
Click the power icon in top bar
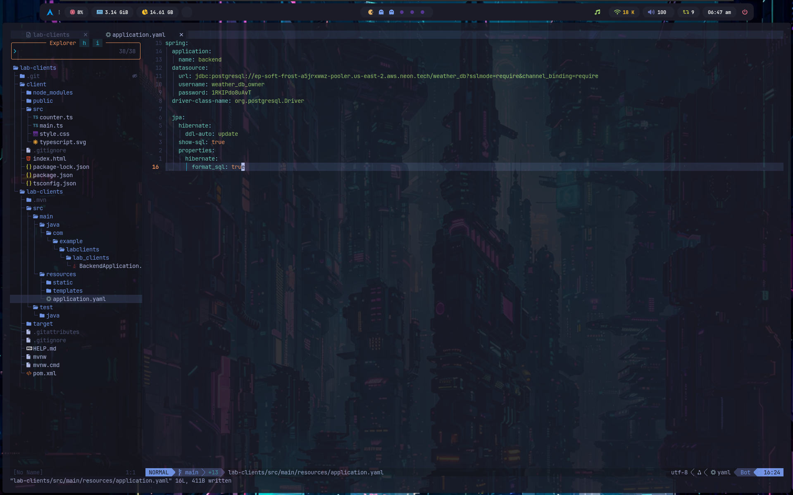[x=745, y=12]
